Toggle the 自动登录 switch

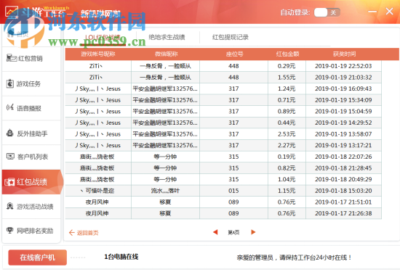coord(327,12)
